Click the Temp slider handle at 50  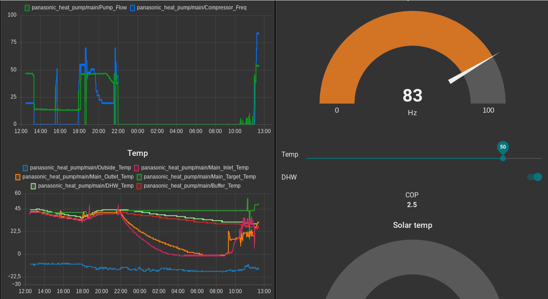[x=503, y=158]
